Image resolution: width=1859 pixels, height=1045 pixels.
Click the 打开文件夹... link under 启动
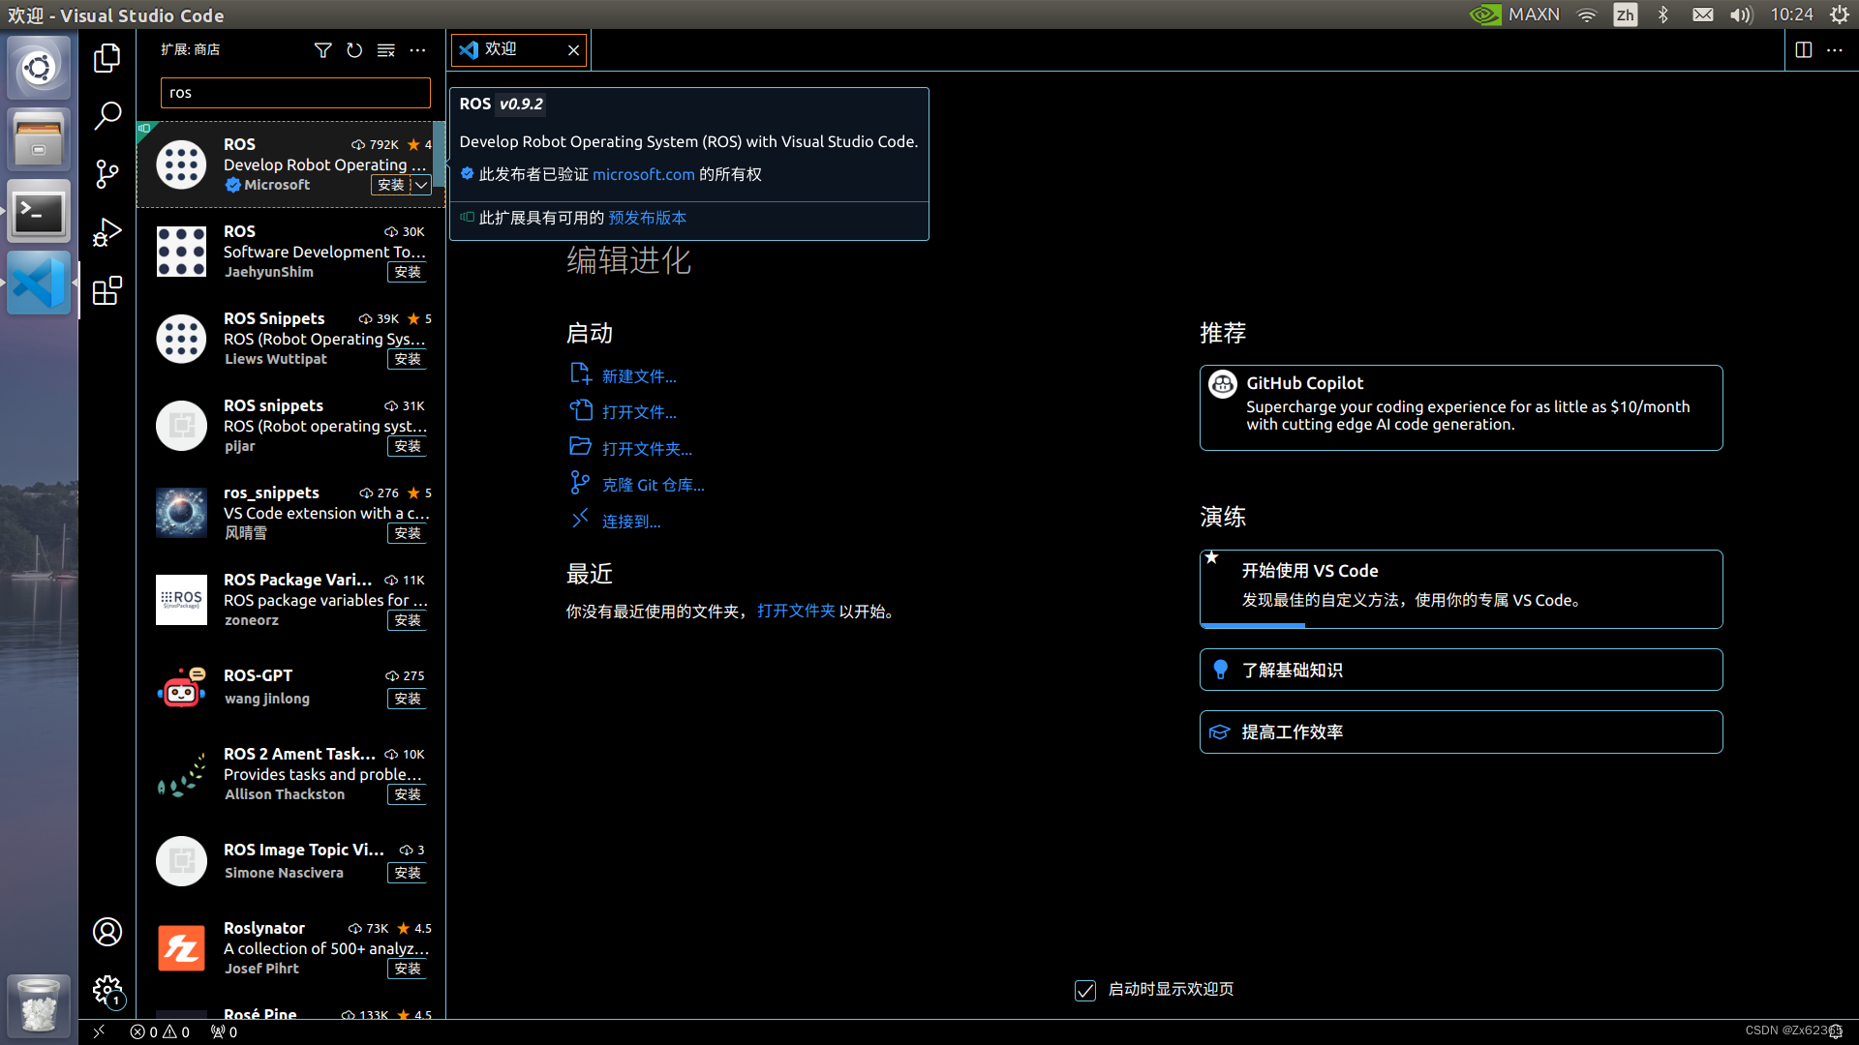(647, 449)
